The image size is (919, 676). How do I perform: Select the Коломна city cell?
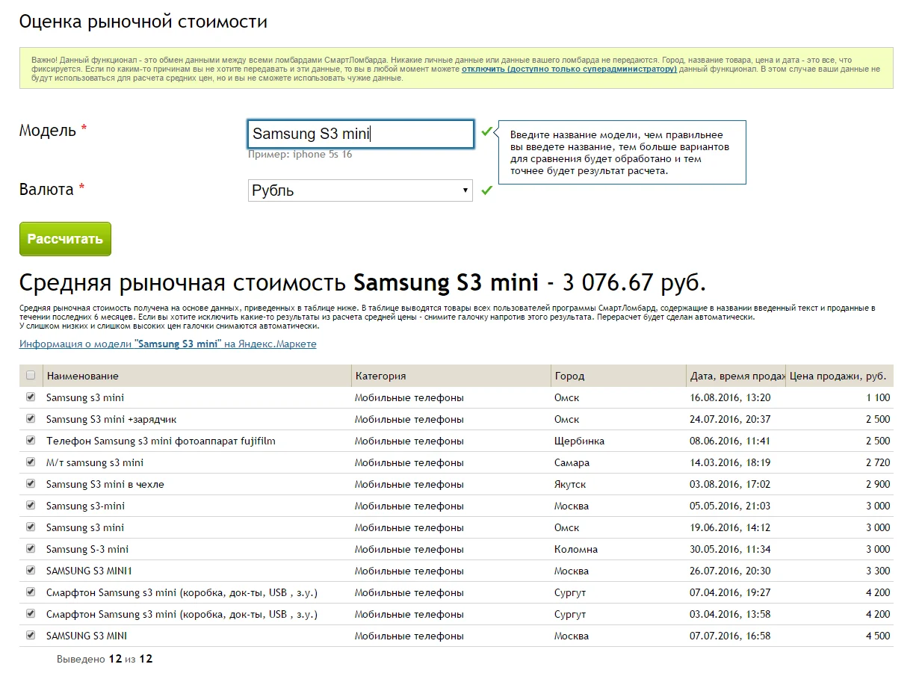pyautogui.click(x=576, y=549)
